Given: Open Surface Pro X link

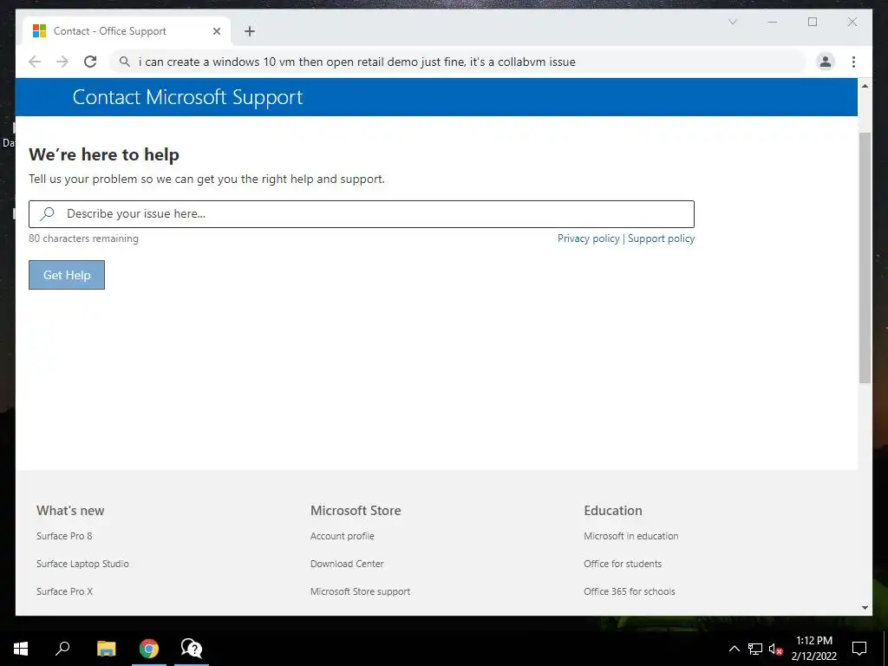Looking at the screenshot, I should pyautogui.click(x=64, y=591).
